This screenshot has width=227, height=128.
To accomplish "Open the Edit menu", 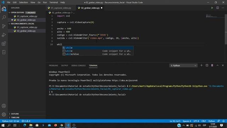I will pyautogui.click(x=15, y=2).
